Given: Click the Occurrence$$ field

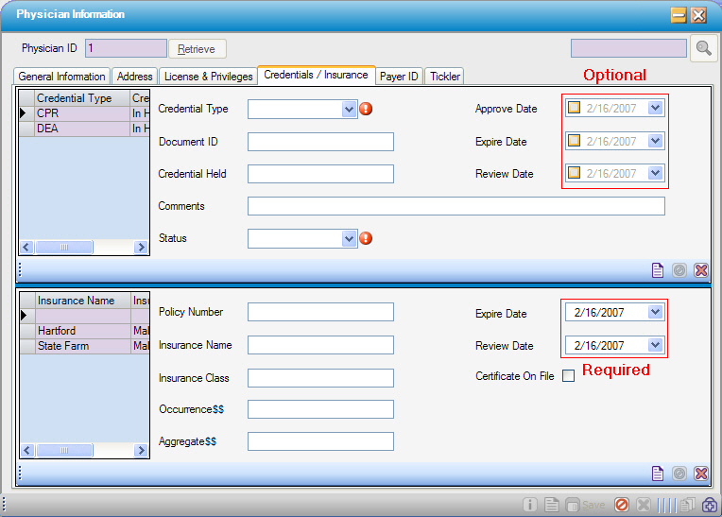Looking at the screenshot, I should click(x=320, y=409).
